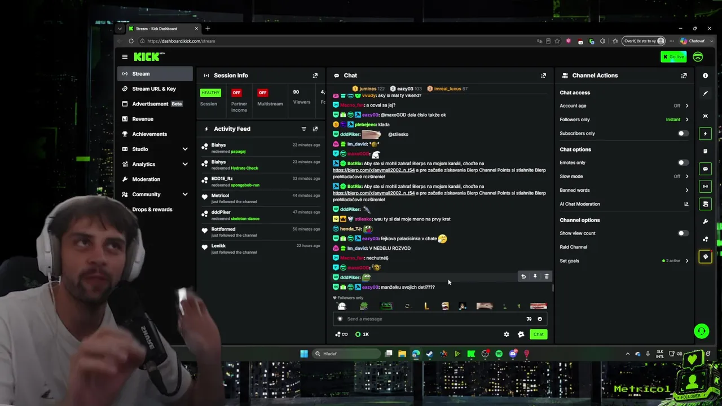This screenshot has height=406, width=722.
Task: Open the profile avatar next to Go live
Action: 698,57
